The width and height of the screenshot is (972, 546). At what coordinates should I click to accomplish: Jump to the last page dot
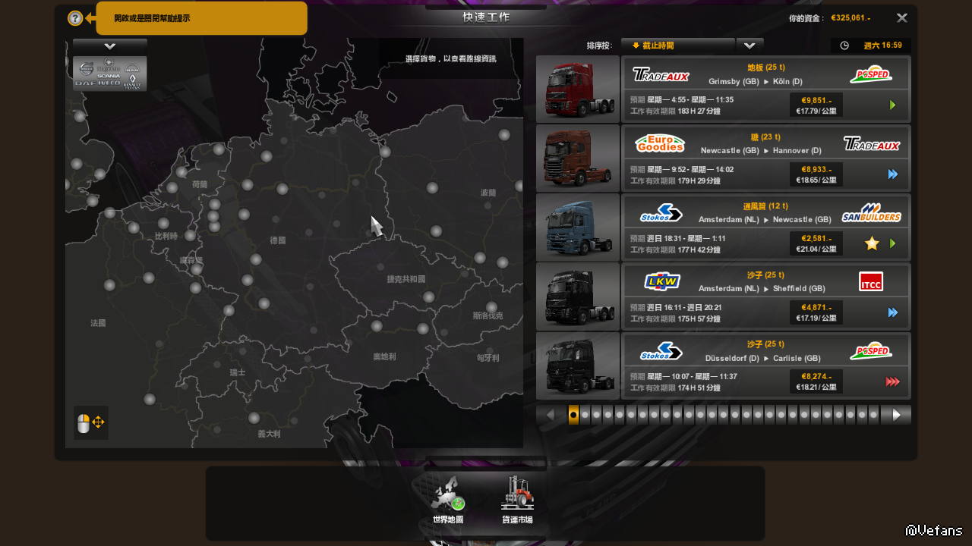tap(873, 415)
